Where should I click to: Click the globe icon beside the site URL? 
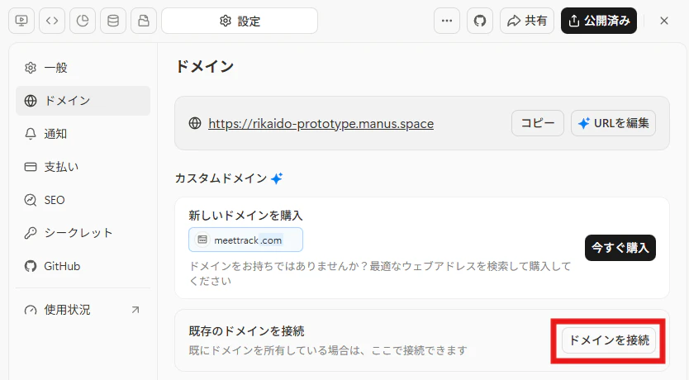(195, 123)
